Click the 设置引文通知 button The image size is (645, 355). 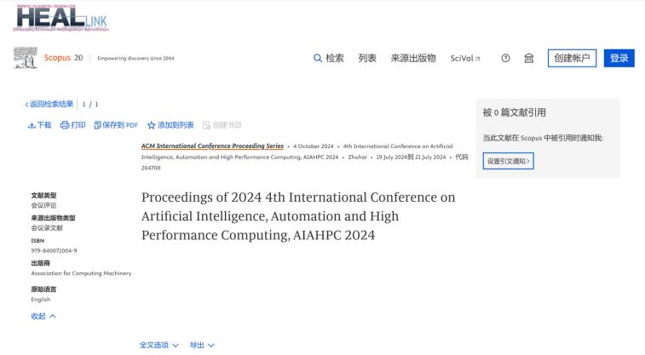click(508, 160)
